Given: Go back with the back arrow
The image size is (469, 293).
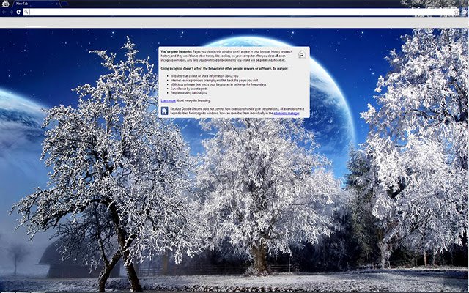Looking at the screenshot, I should click(x=4, y=12).
